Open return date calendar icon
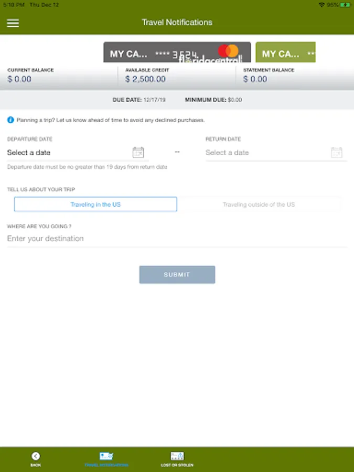 point(337,152)
